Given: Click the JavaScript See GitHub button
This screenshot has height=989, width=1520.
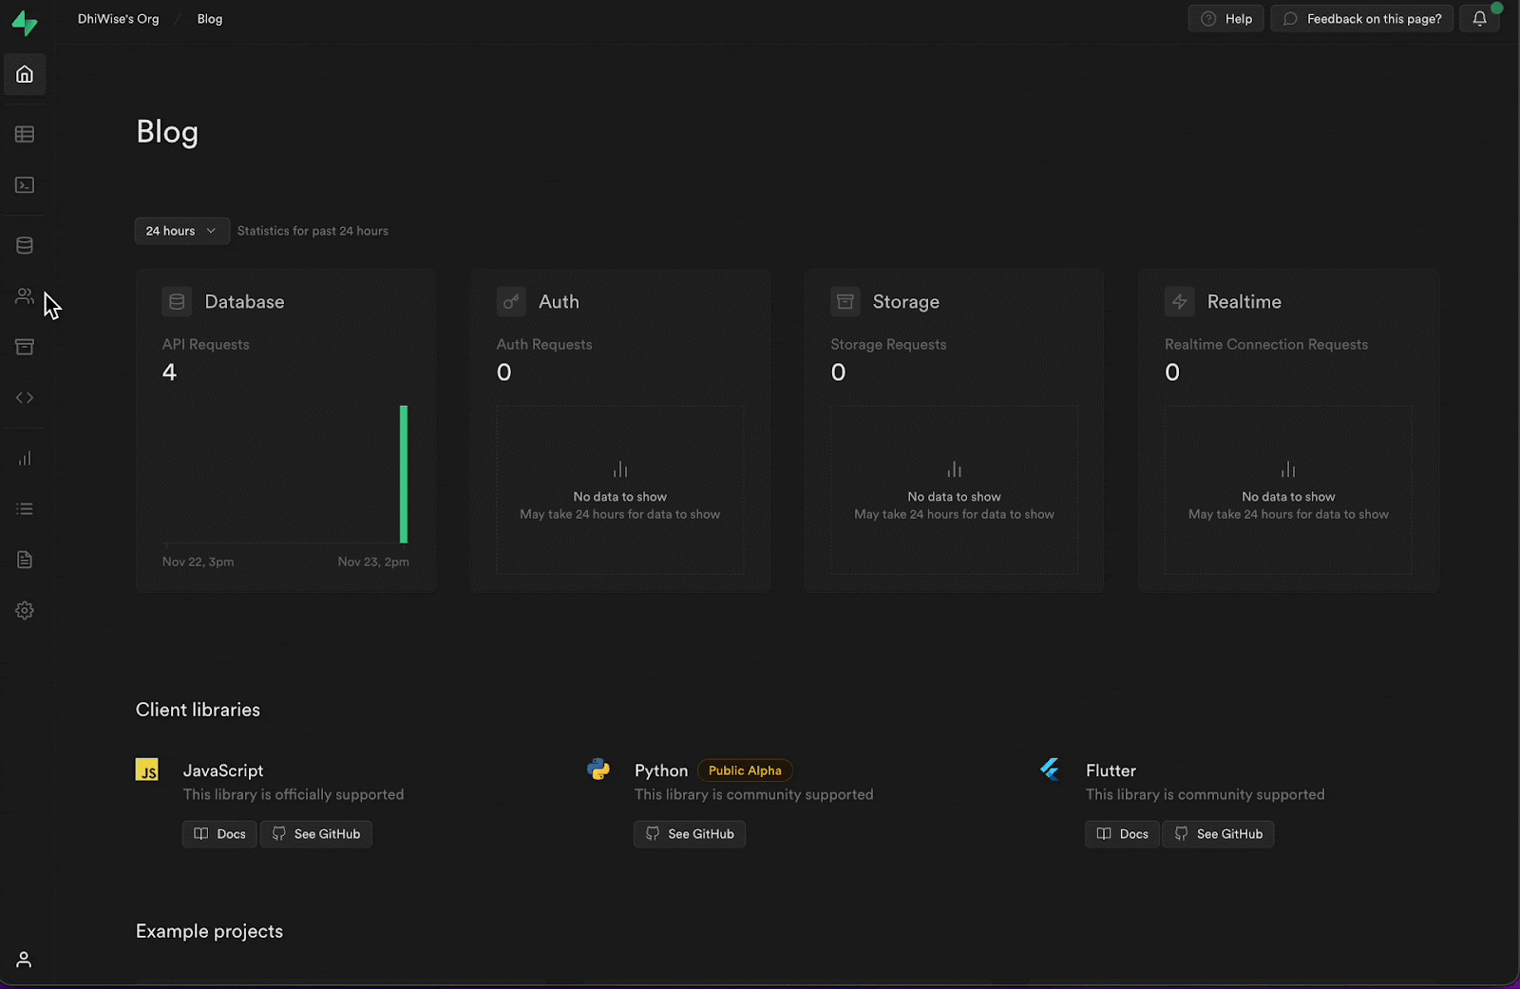Looking at the screenshot, I should 315,833.
